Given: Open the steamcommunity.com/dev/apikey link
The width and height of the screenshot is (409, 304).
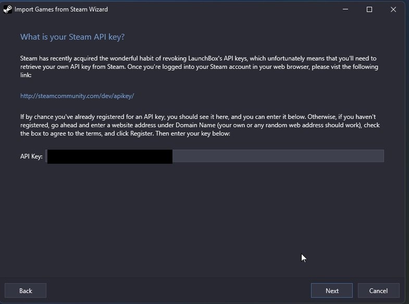Looking at the screenshot, I should (77, 96).
